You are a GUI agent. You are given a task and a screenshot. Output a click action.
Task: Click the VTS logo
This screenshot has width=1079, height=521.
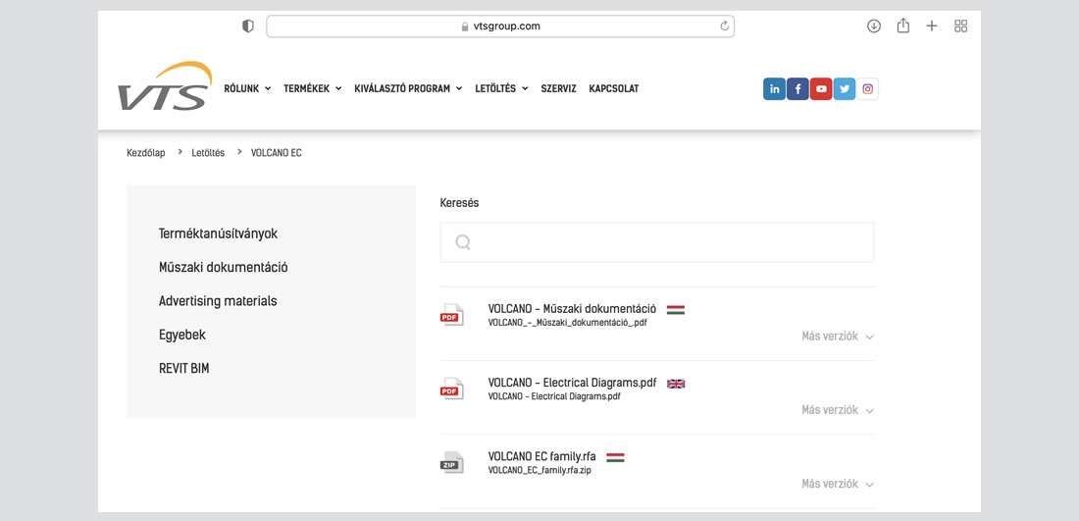pos(165,86)
